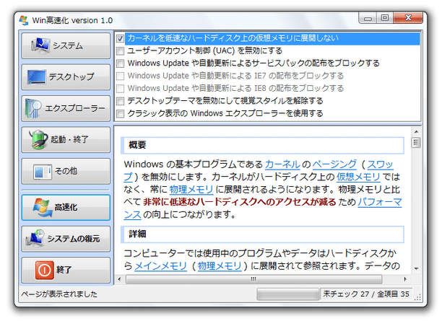Toggle the IE7 の配布をブロックする checkbox
The image size is (442, 321).
[121, 76]
